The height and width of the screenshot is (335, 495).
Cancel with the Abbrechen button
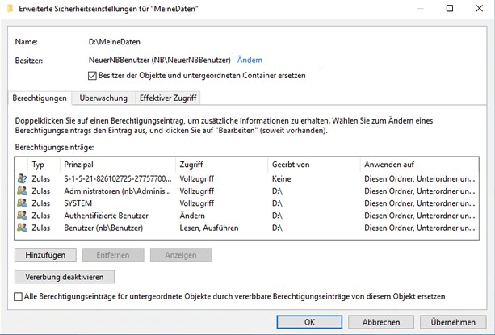pyautogui.click(x=381, y=322)
